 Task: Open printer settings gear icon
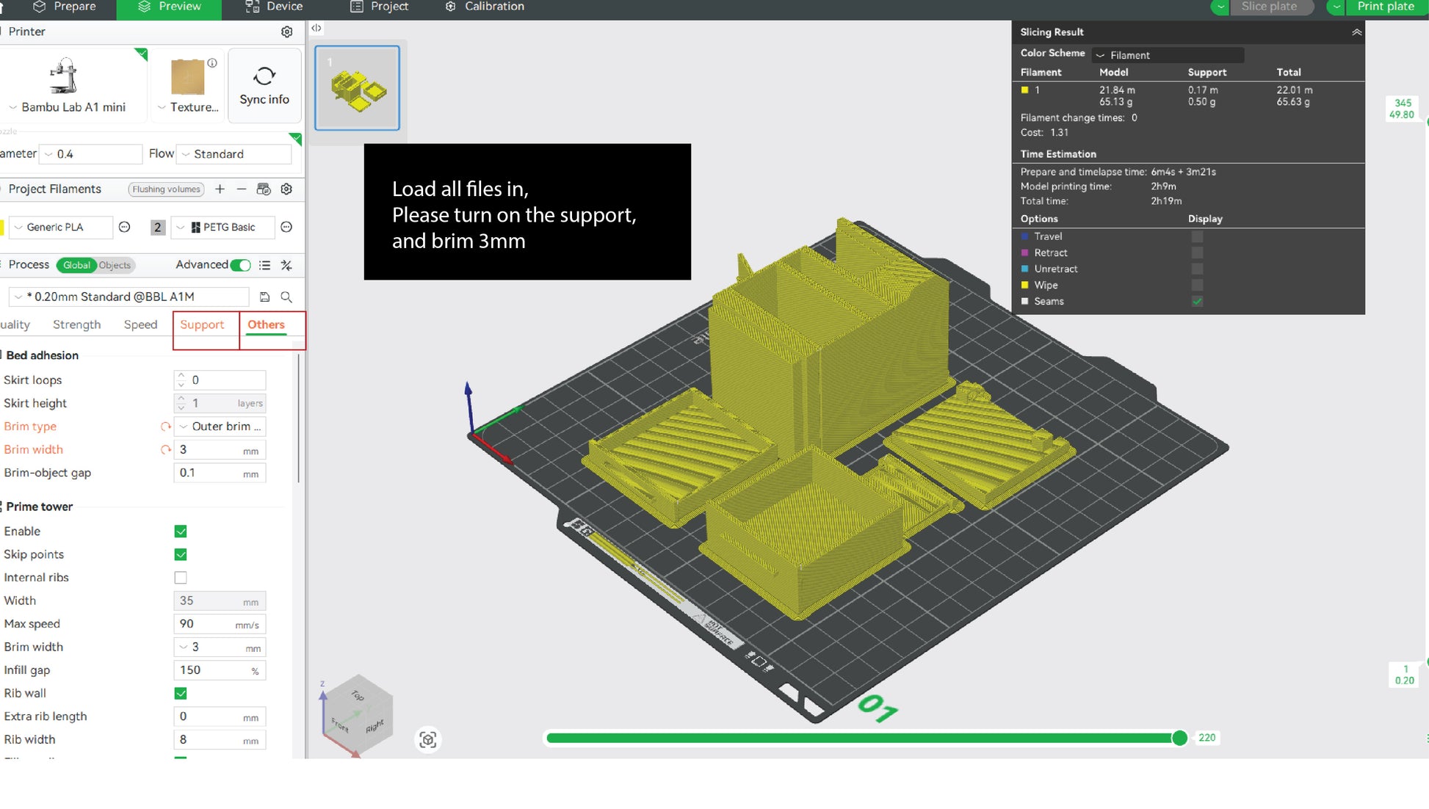point(286,32)
